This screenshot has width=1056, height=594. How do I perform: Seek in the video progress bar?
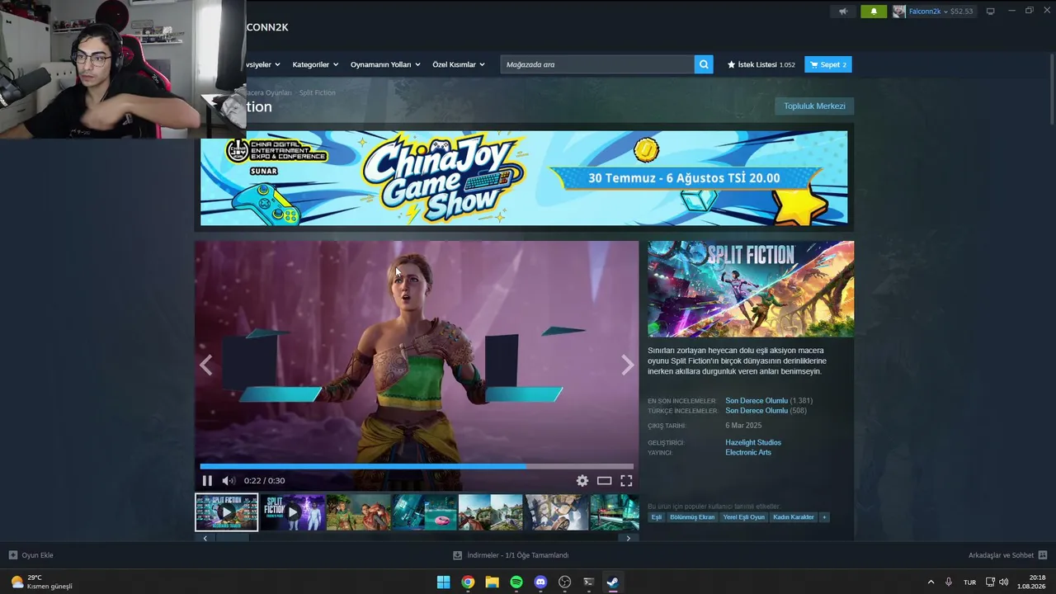point(417,467)
